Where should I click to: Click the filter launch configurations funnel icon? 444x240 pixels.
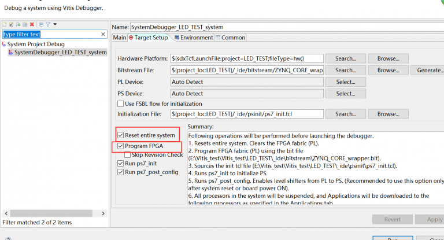48,25
